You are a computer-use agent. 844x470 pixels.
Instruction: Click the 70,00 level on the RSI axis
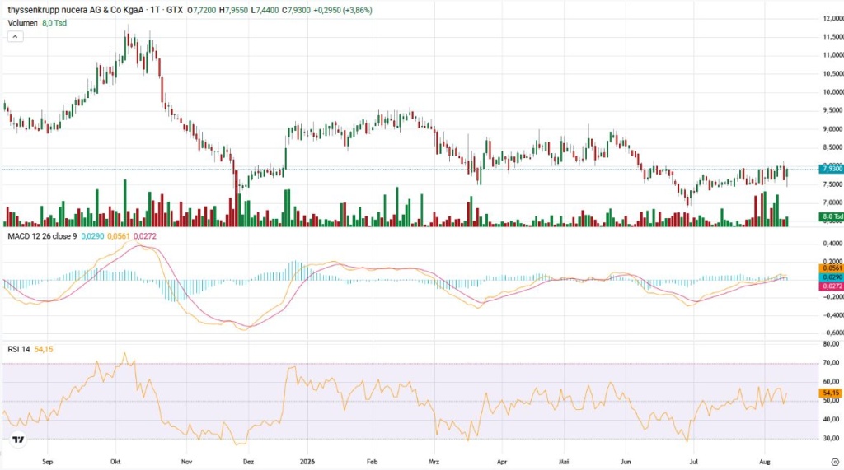[832, 363]
